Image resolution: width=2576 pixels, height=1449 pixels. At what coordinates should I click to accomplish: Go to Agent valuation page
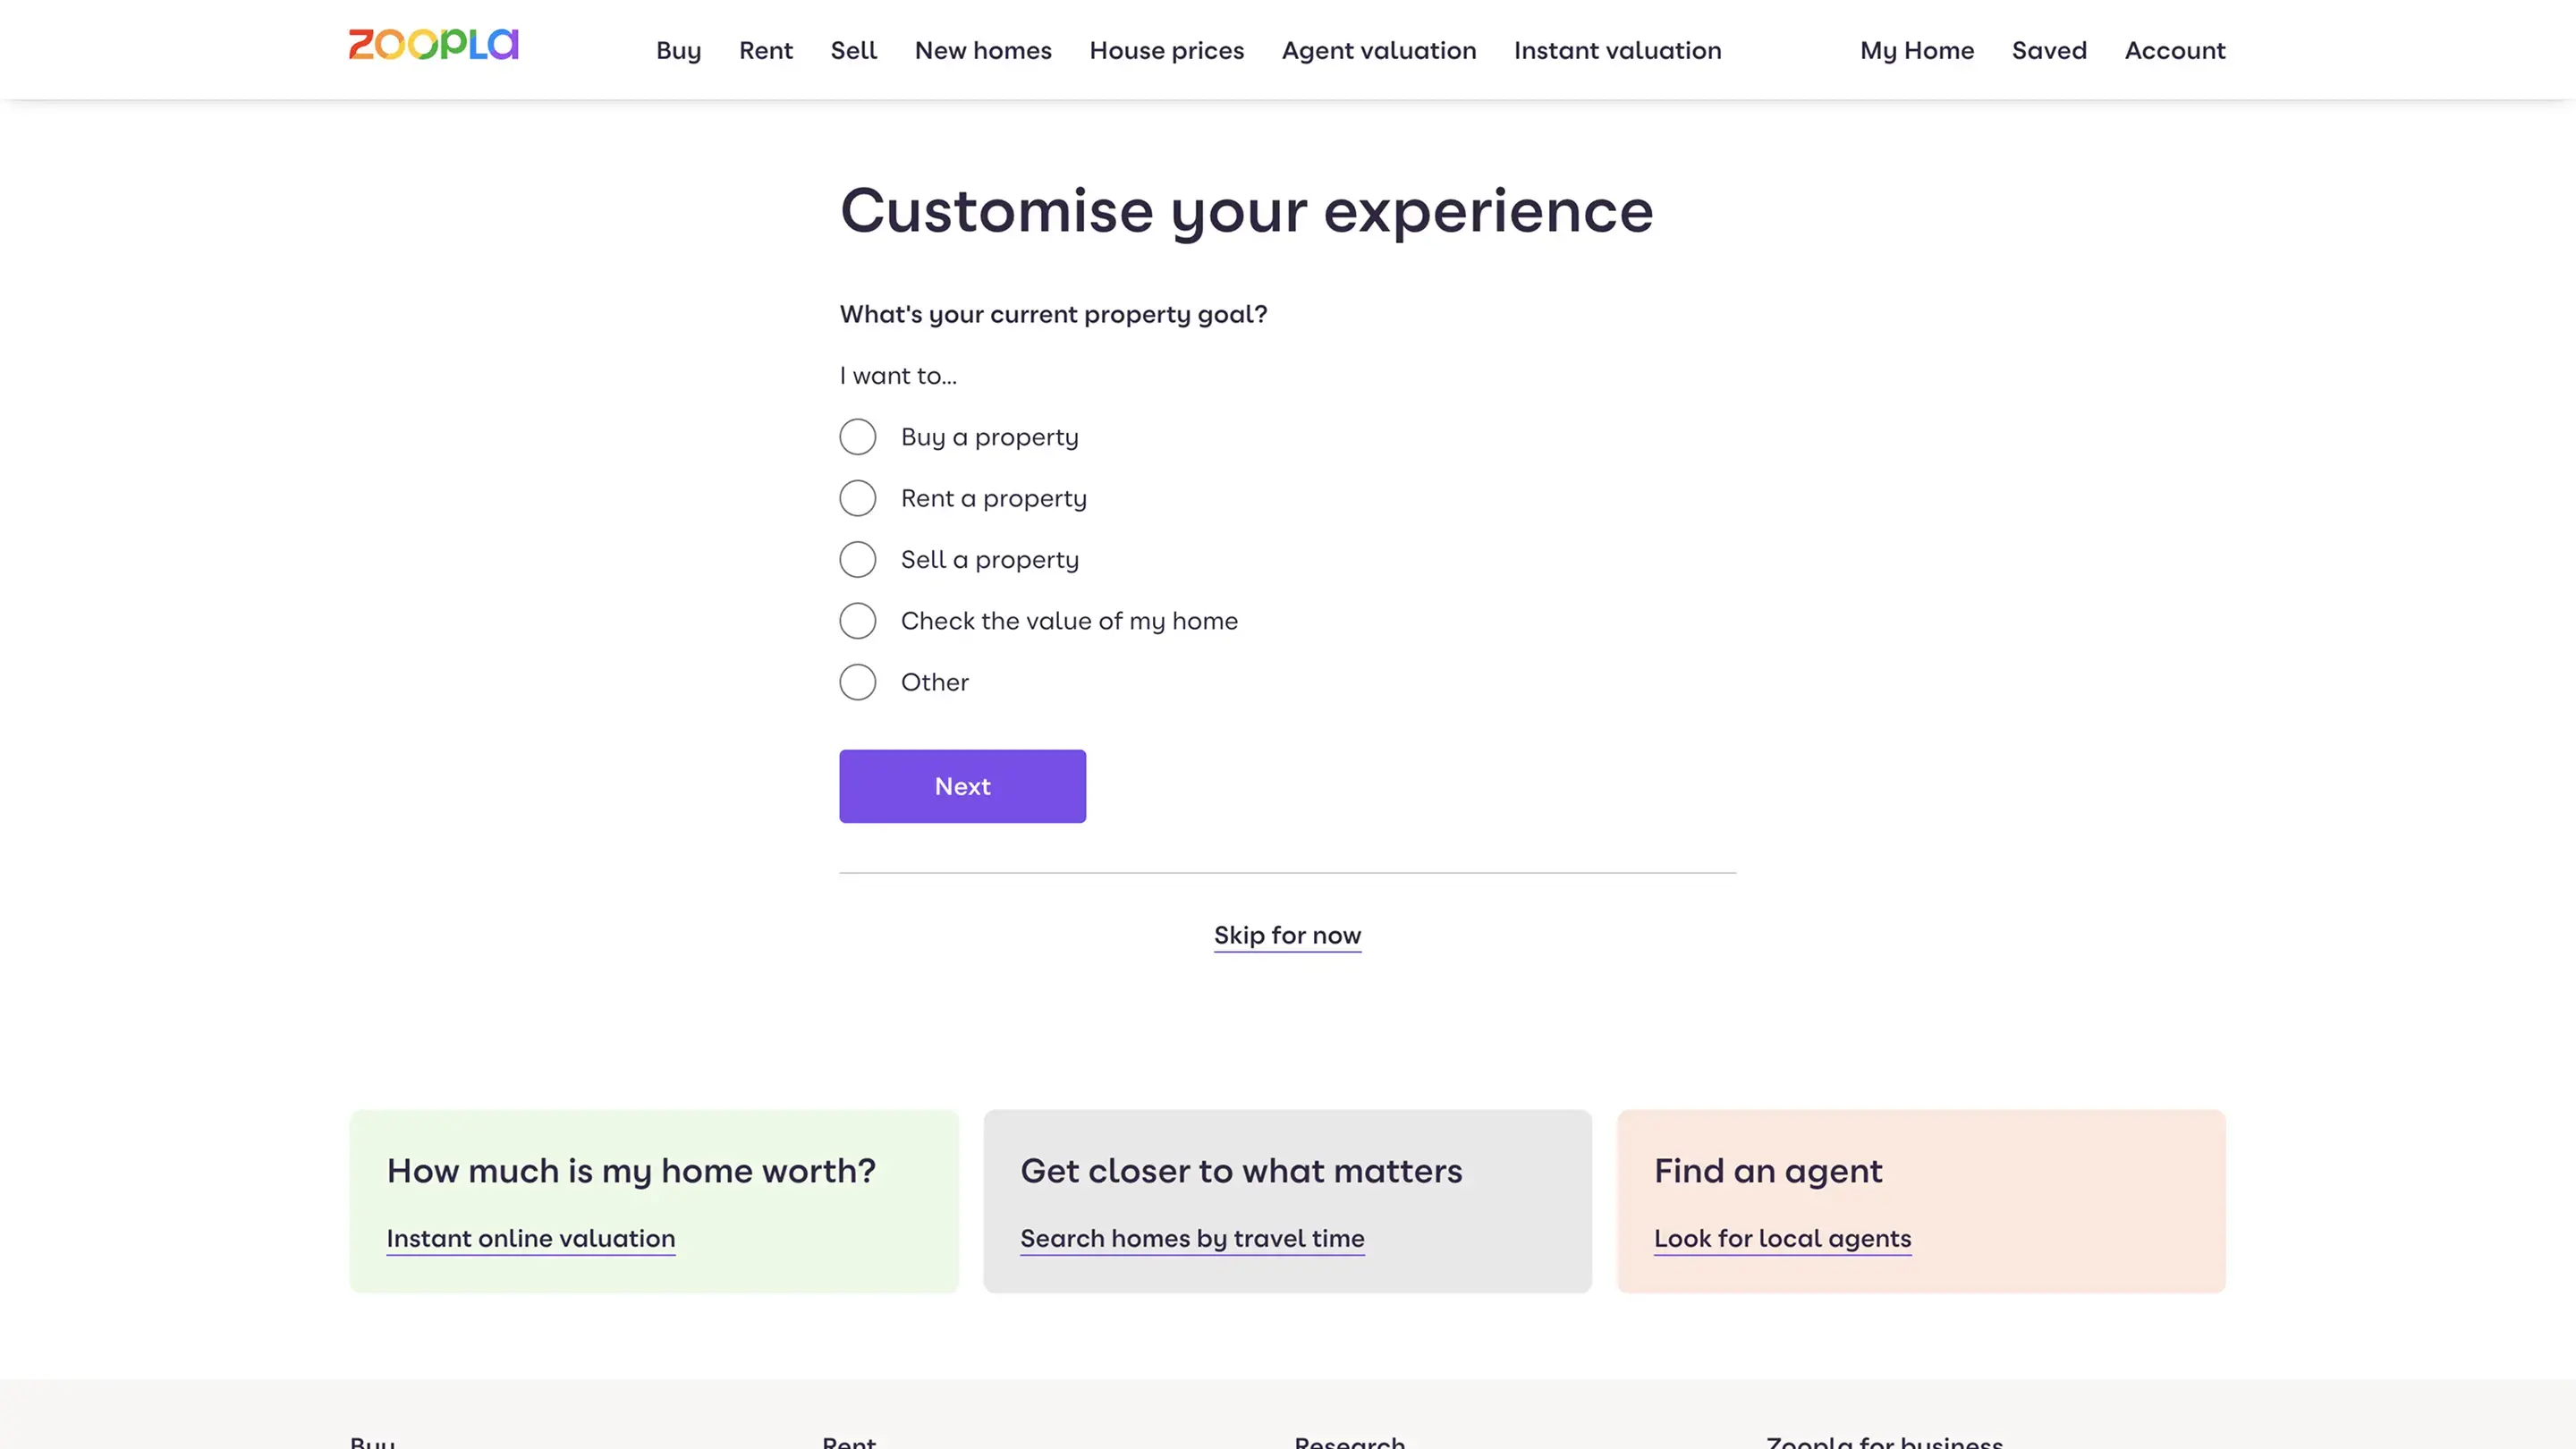[1379, 50]
